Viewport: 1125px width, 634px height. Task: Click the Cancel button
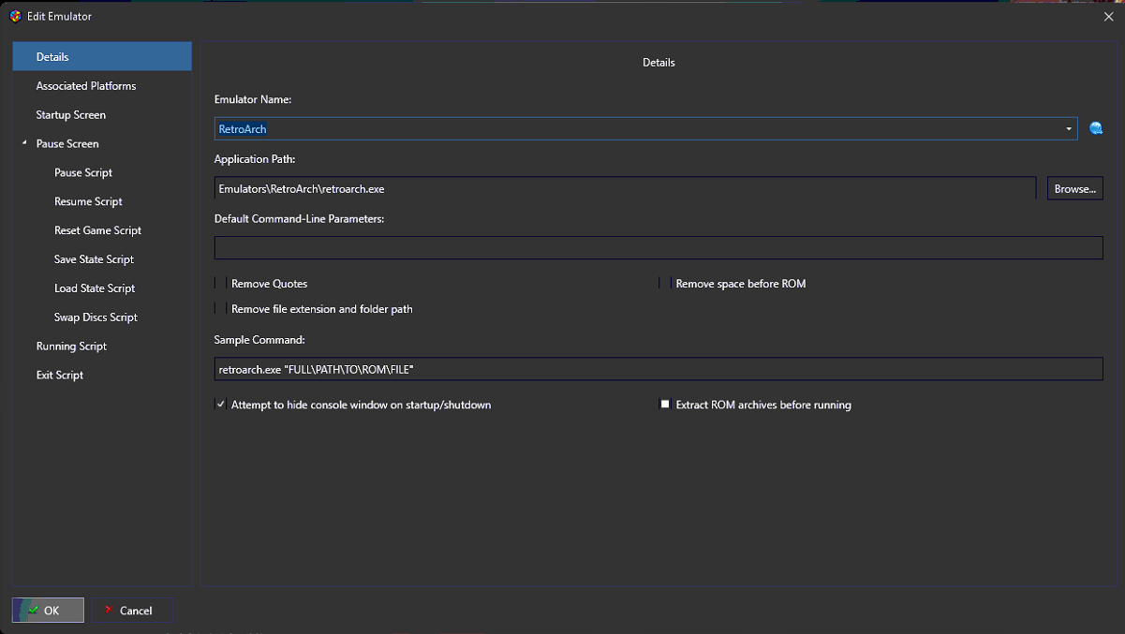[132, 611]
